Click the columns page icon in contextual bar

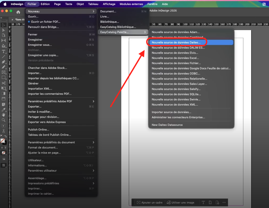[x=210, y=203]
